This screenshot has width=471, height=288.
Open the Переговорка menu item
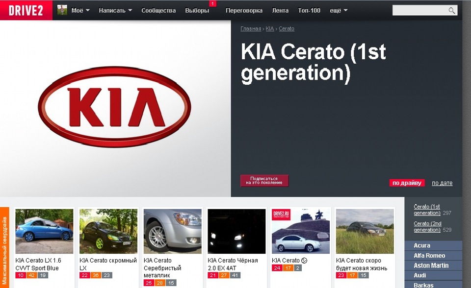tap(244, 10)
